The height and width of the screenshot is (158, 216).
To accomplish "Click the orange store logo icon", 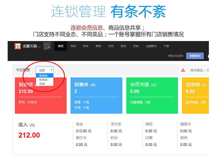I will (x=18, y=46).
